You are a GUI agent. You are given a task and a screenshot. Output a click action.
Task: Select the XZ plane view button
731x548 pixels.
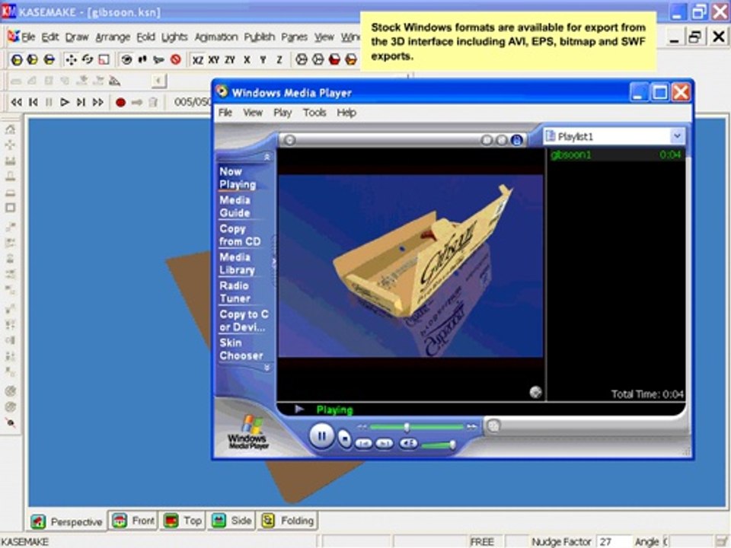(198, 60)
